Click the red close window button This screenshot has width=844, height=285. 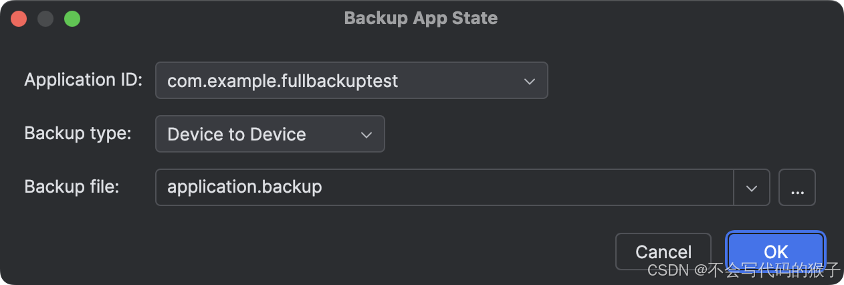19,19
